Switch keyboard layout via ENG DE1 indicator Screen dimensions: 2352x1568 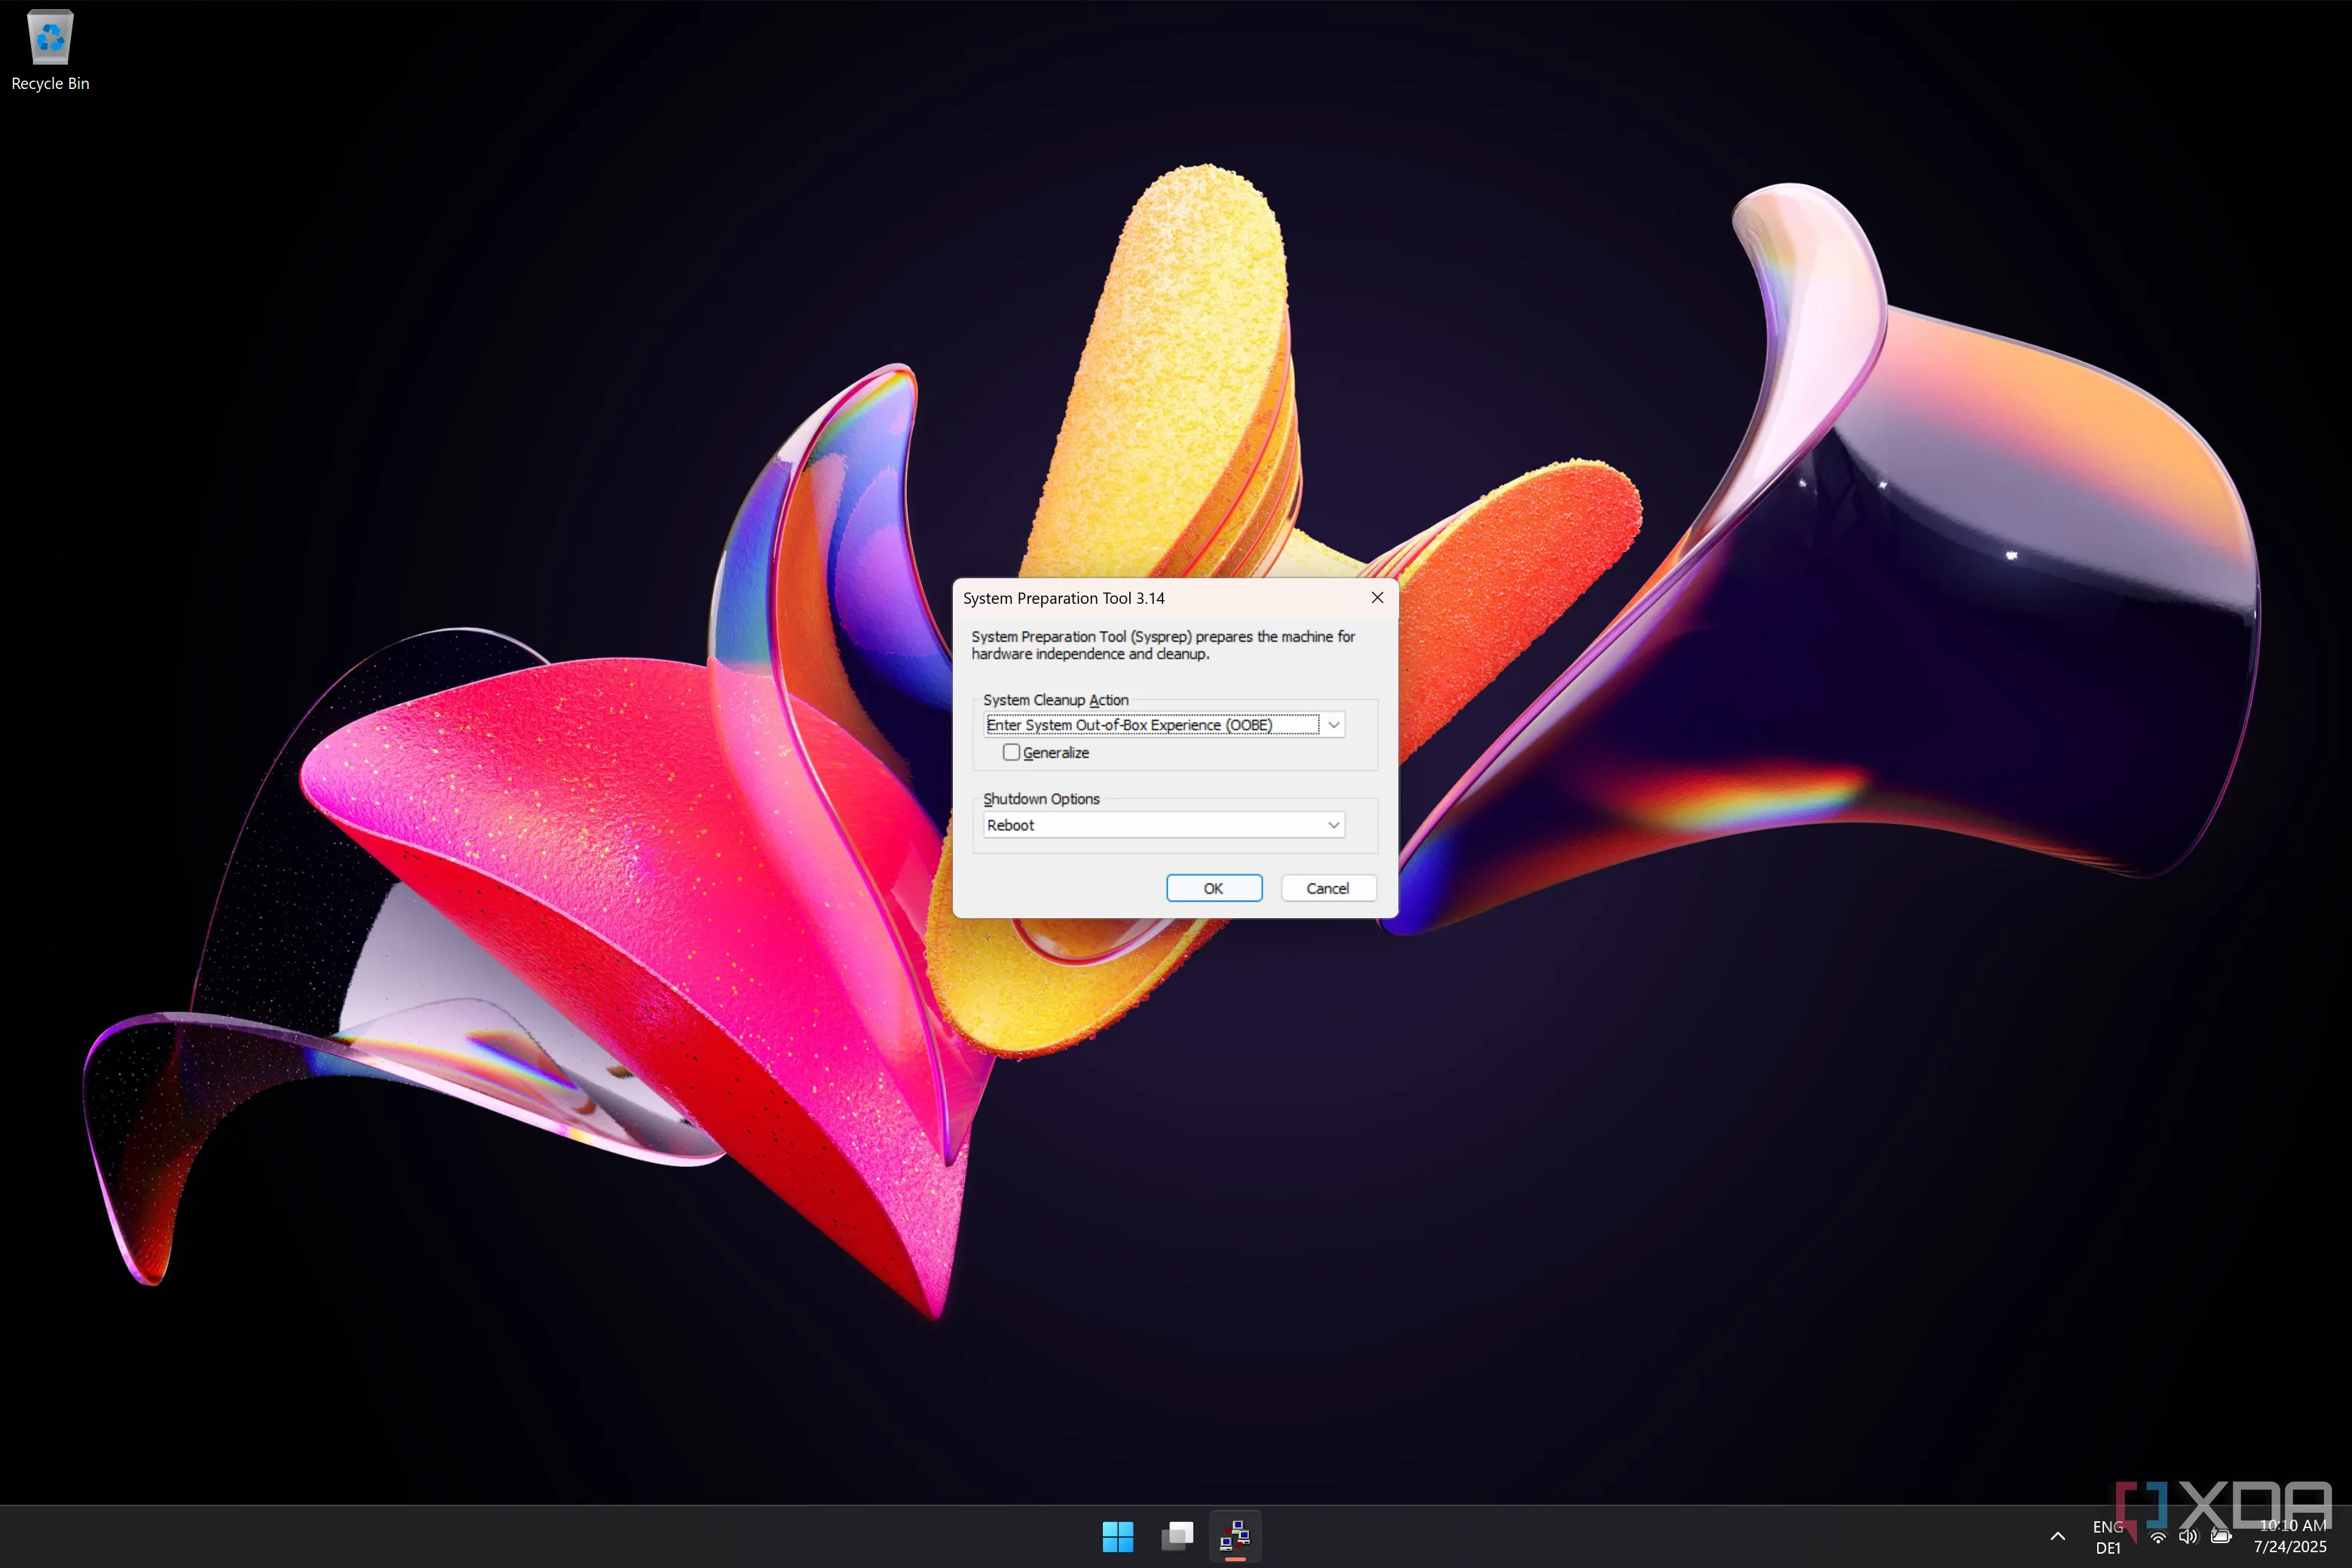[2110, 1537]
